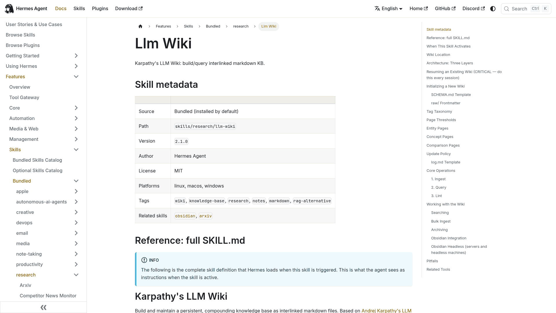Image resolution: width=556 pixels, height=313 pixels.
Task: Open Browse Plugins sidebar item
Action: click(x=23, y=45)
